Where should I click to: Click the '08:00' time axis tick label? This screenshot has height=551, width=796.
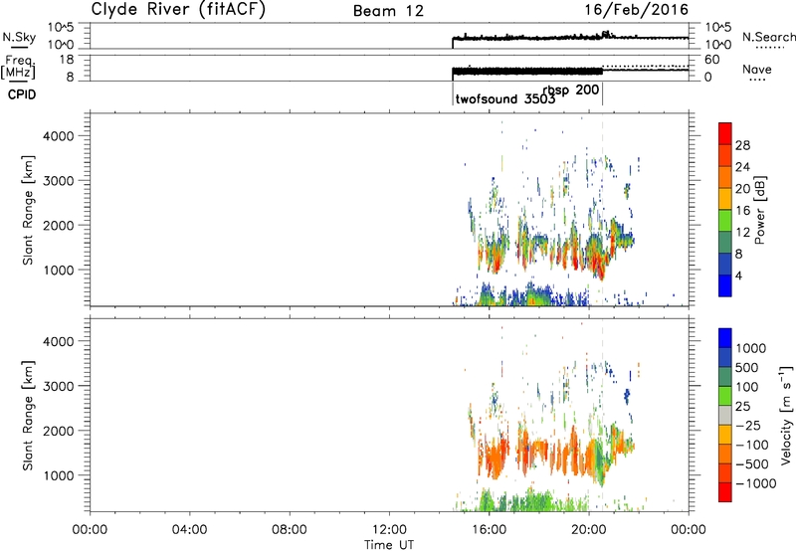[x=290, y=530]
